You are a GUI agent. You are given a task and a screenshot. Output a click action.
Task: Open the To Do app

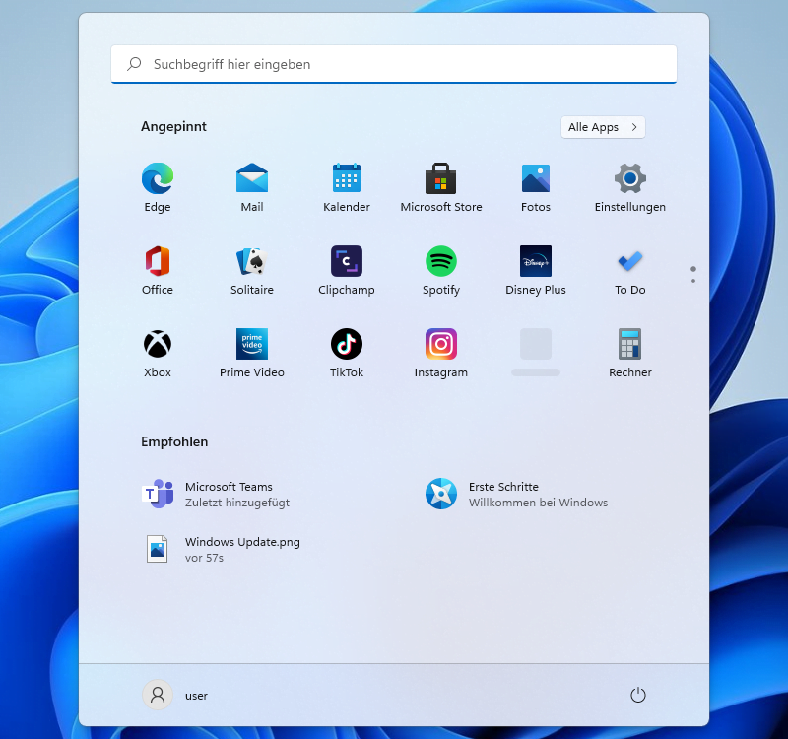[x=629, y=270]
